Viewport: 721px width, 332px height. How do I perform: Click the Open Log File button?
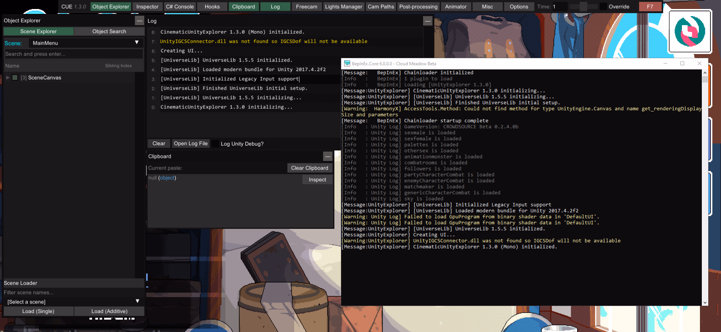[190, 144]
